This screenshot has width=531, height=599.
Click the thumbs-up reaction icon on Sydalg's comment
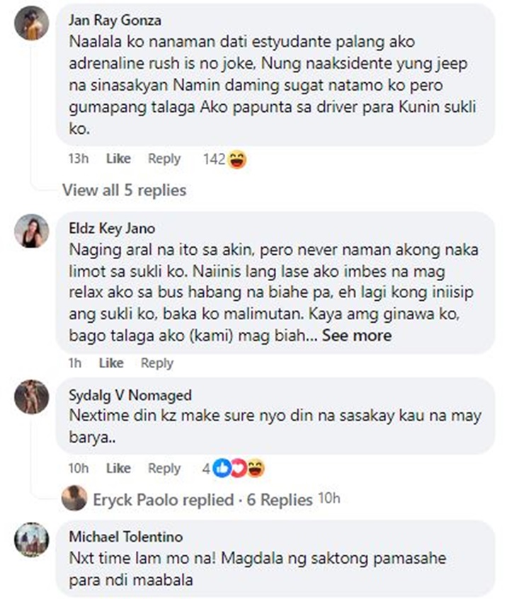point(221,468)
